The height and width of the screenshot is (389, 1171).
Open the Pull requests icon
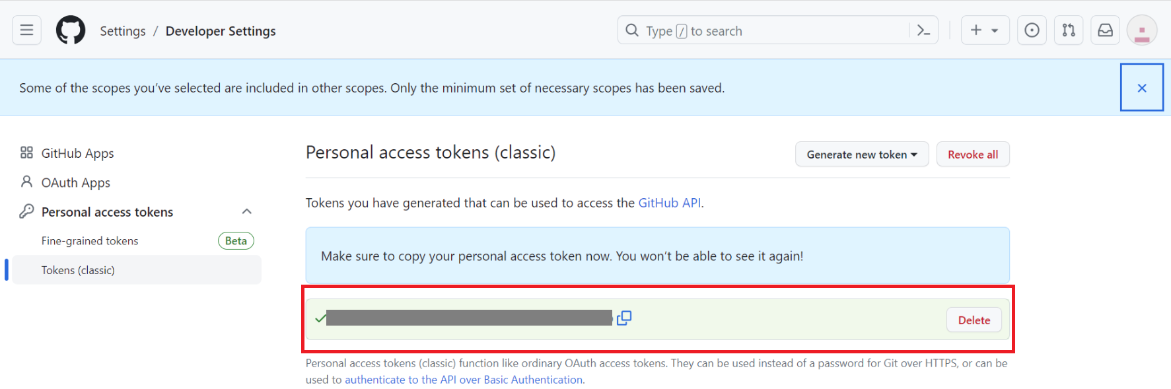(1069, 30)
